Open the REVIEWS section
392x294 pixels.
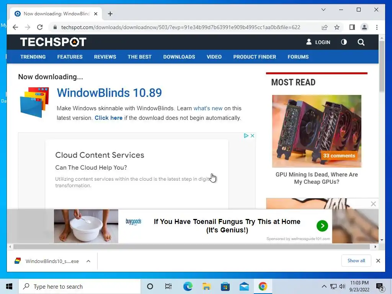click(x=105, y=57)
